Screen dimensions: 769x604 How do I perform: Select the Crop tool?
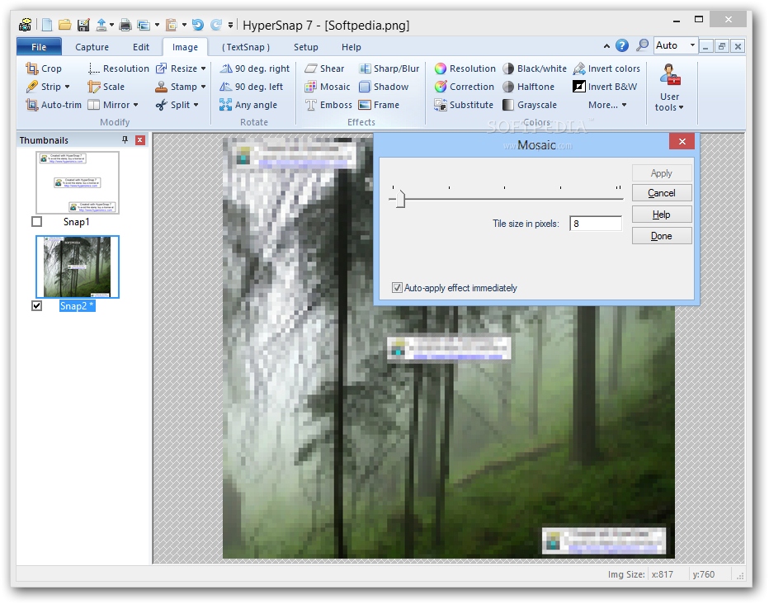point(44,68)
